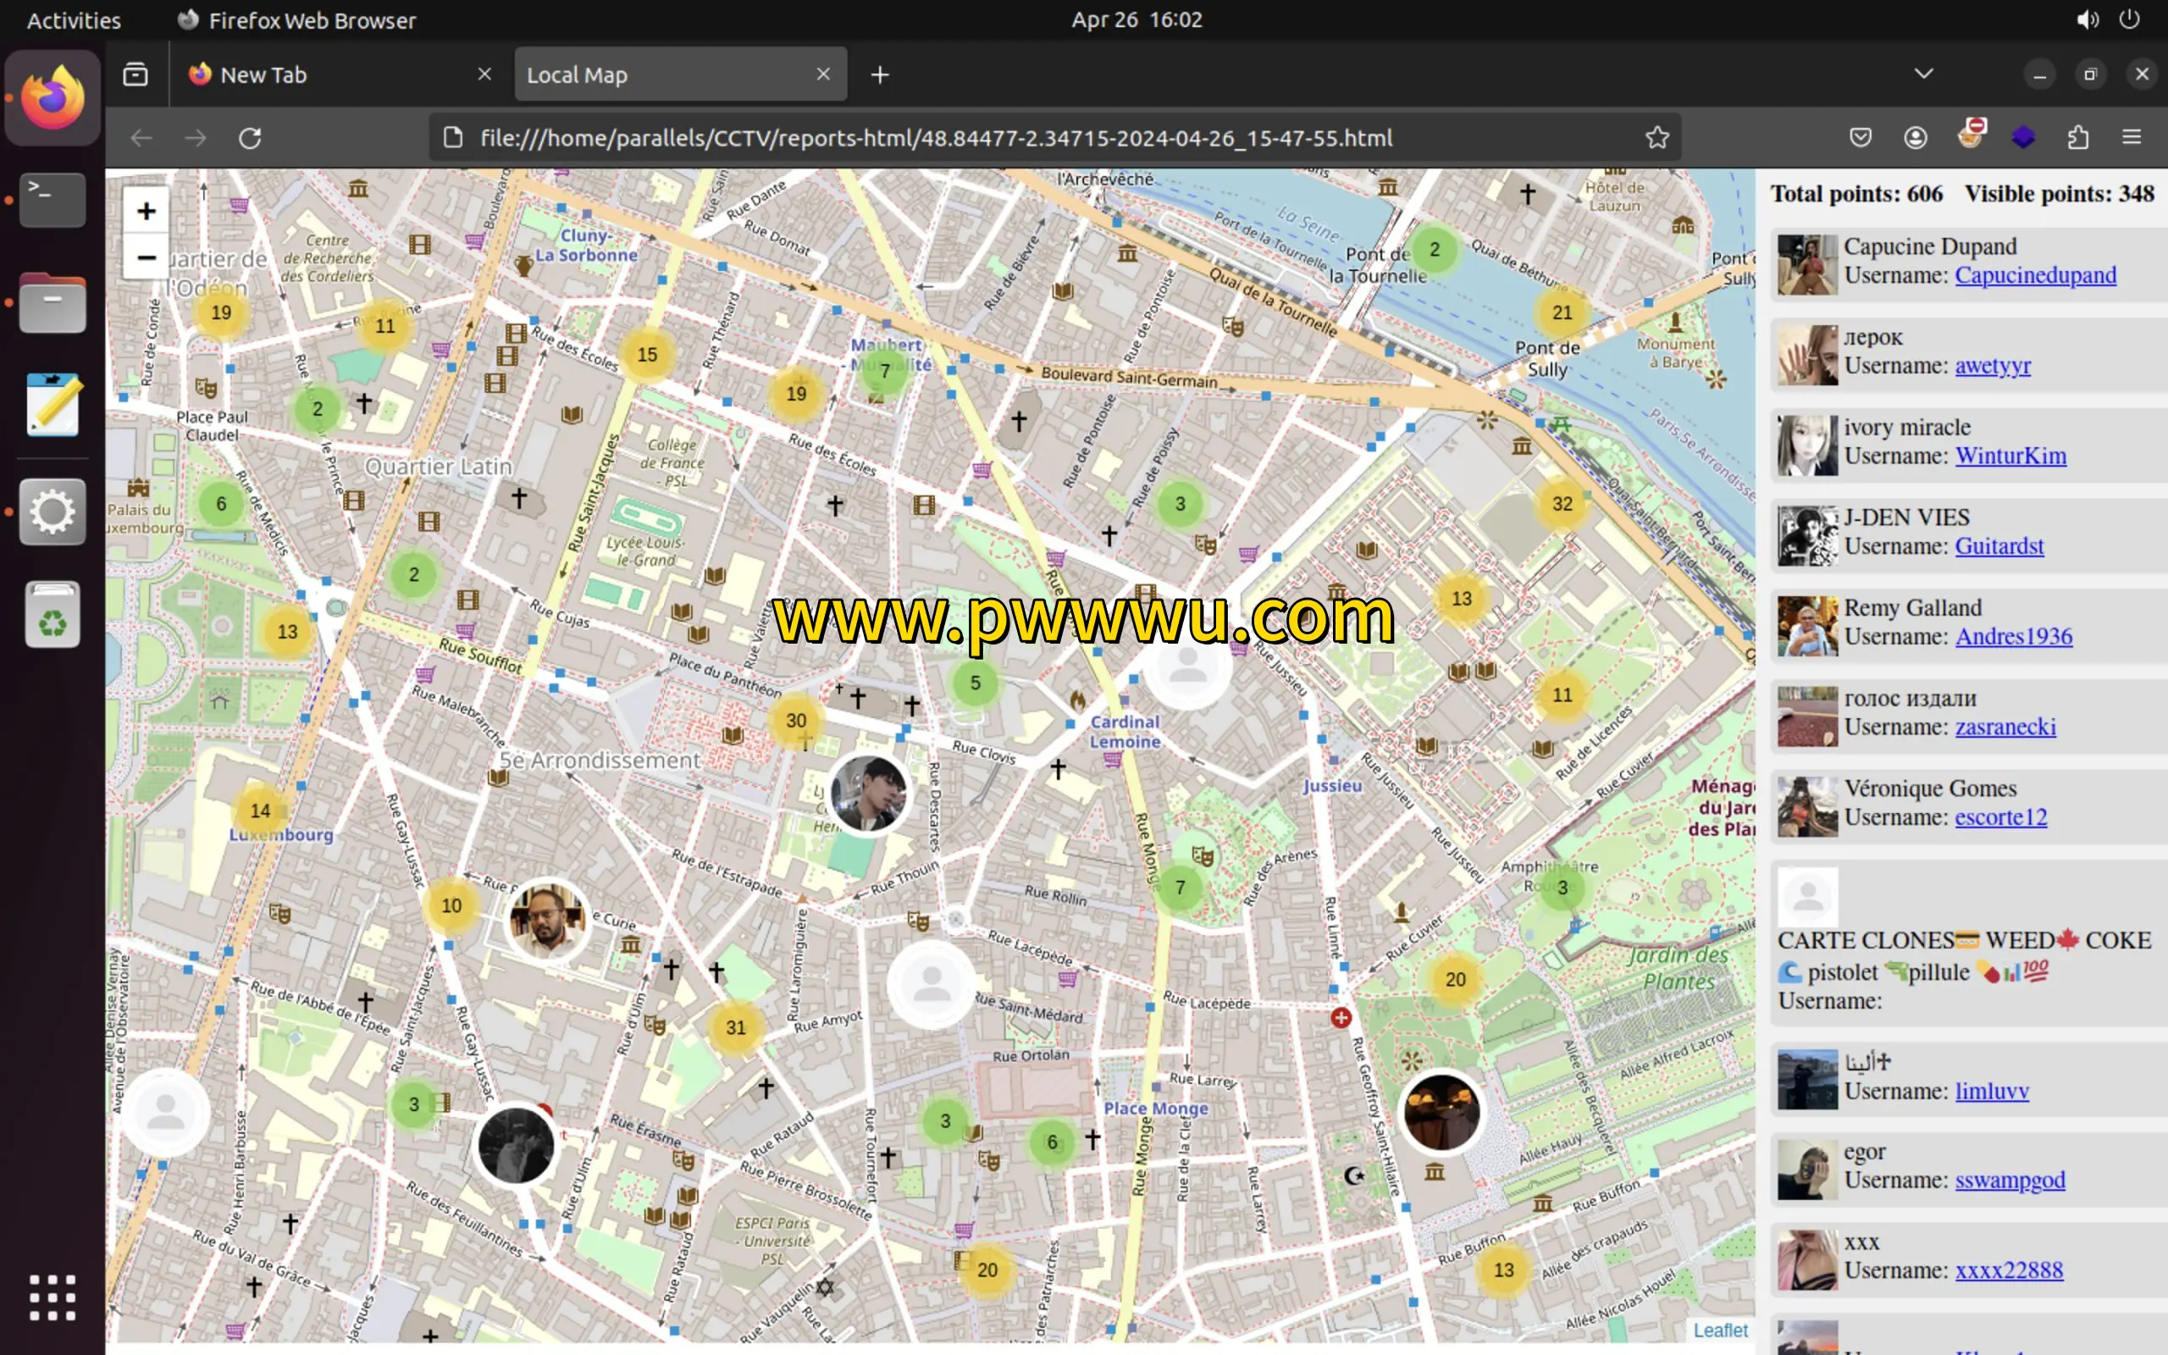
Task: Open the recent browsing Firefox View button
Action: click(135, 75)
